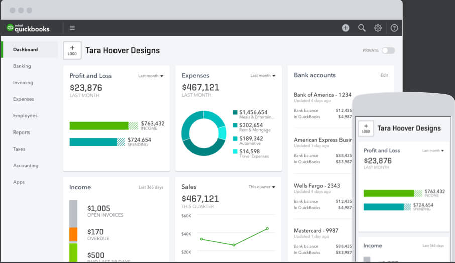The width and height of the screenshot is (455, 263).
Task: Select Reports from the sidebar
Action: [22, 133]
